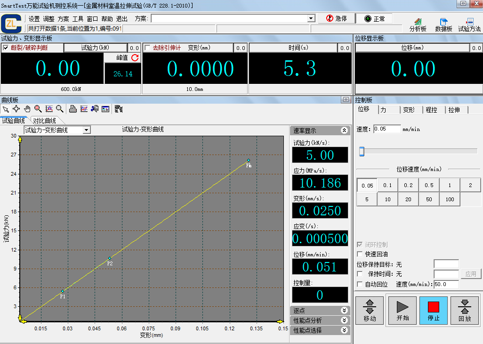Click the curve point-locate chart icon
This screenshot has height=344, width=483.
click(x=49, y=109)
